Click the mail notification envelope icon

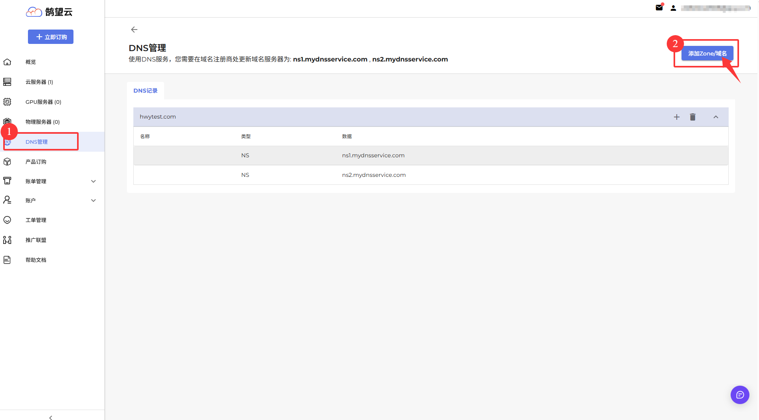pyautogui.click(x=659, y=8)
